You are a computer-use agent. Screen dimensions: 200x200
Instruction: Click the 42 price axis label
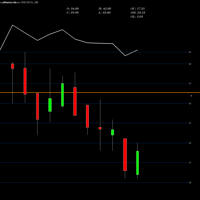click(190, 143)
